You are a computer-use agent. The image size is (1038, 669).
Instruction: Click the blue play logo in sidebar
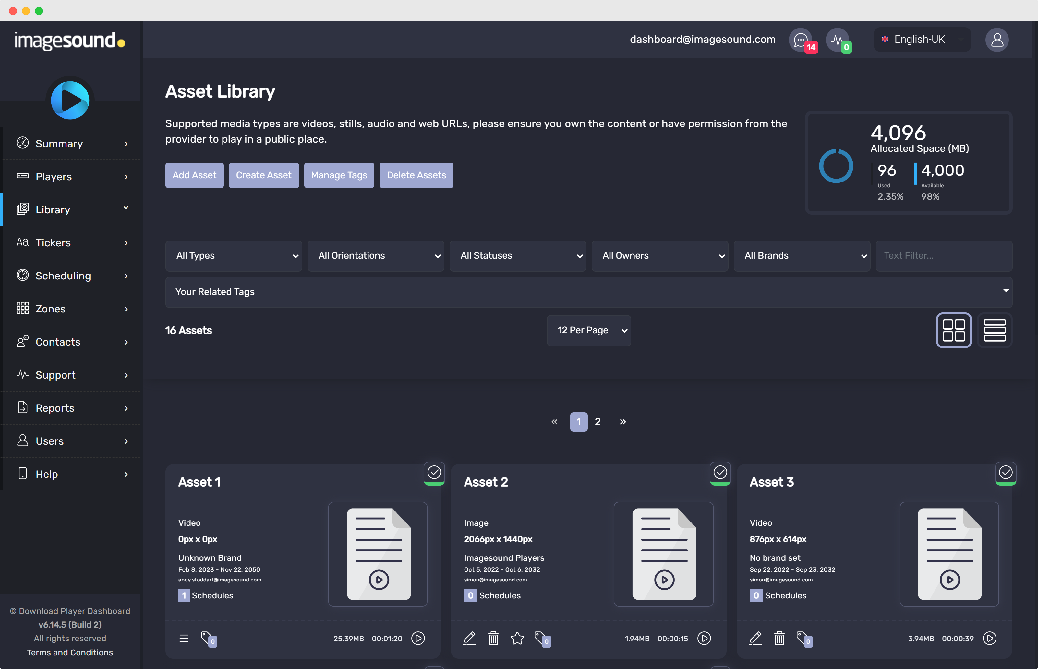[70, 100]
